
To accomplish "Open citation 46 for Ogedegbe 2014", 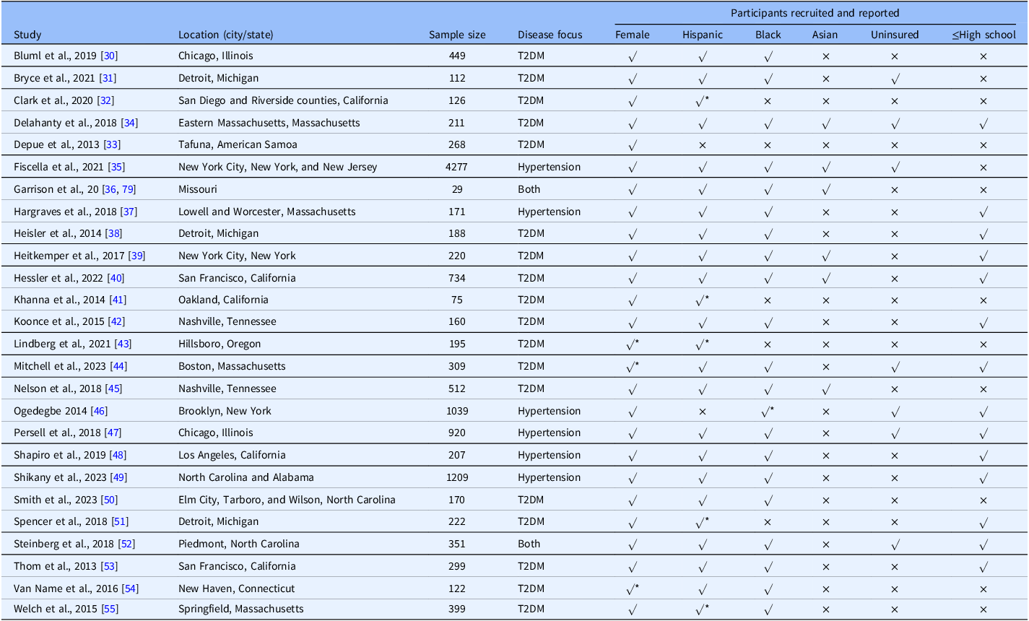I will [98, 411].
